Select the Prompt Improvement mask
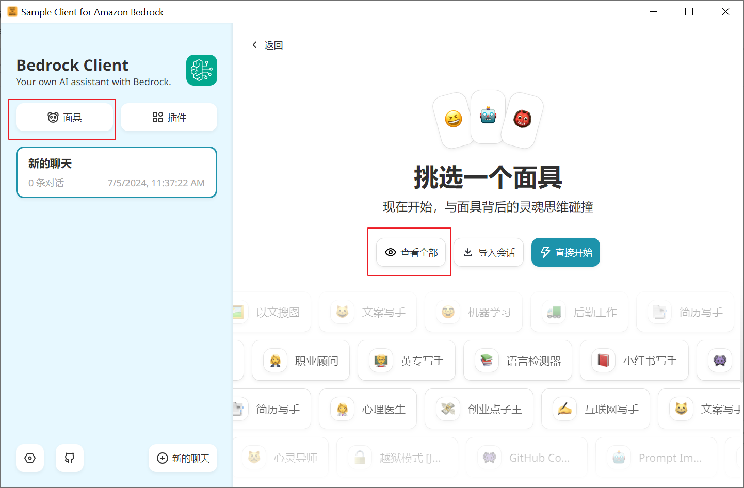The image size is (744, 488). 656,457
